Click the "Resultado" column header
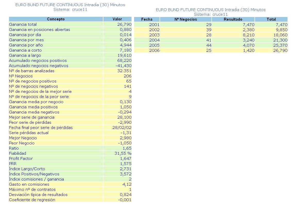Screen dimensions: 304x204 click(x=233, y=19)
